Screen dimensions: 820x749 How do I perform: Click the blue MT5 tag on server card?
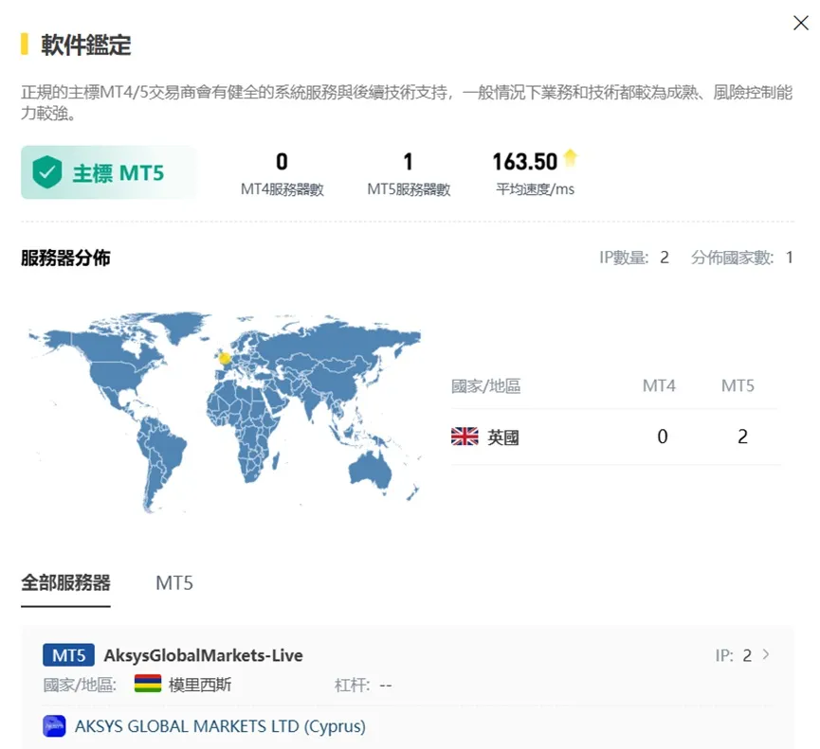(x=68, y=655)
